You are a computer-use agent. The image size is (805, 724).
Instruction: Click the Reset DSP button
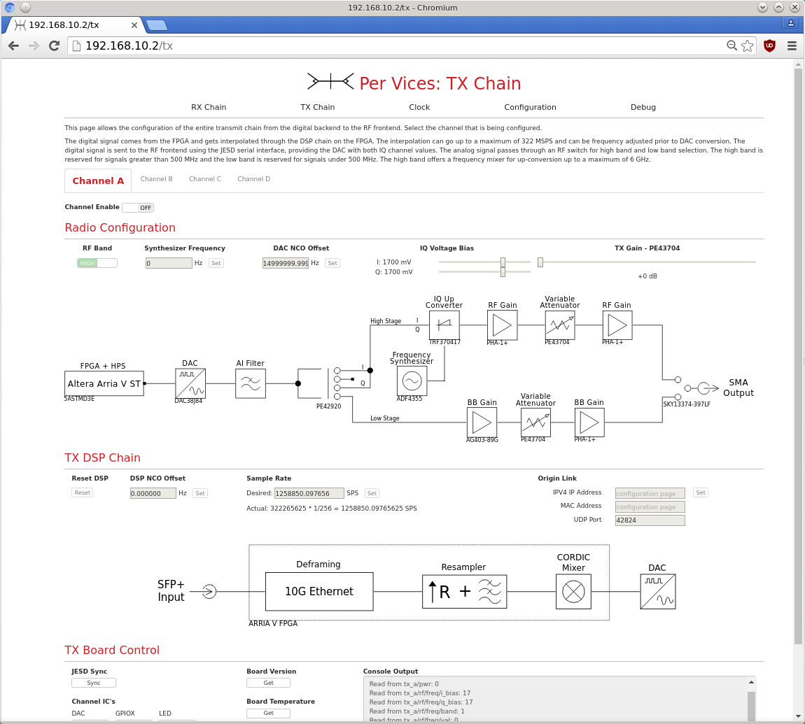[83, 492]
